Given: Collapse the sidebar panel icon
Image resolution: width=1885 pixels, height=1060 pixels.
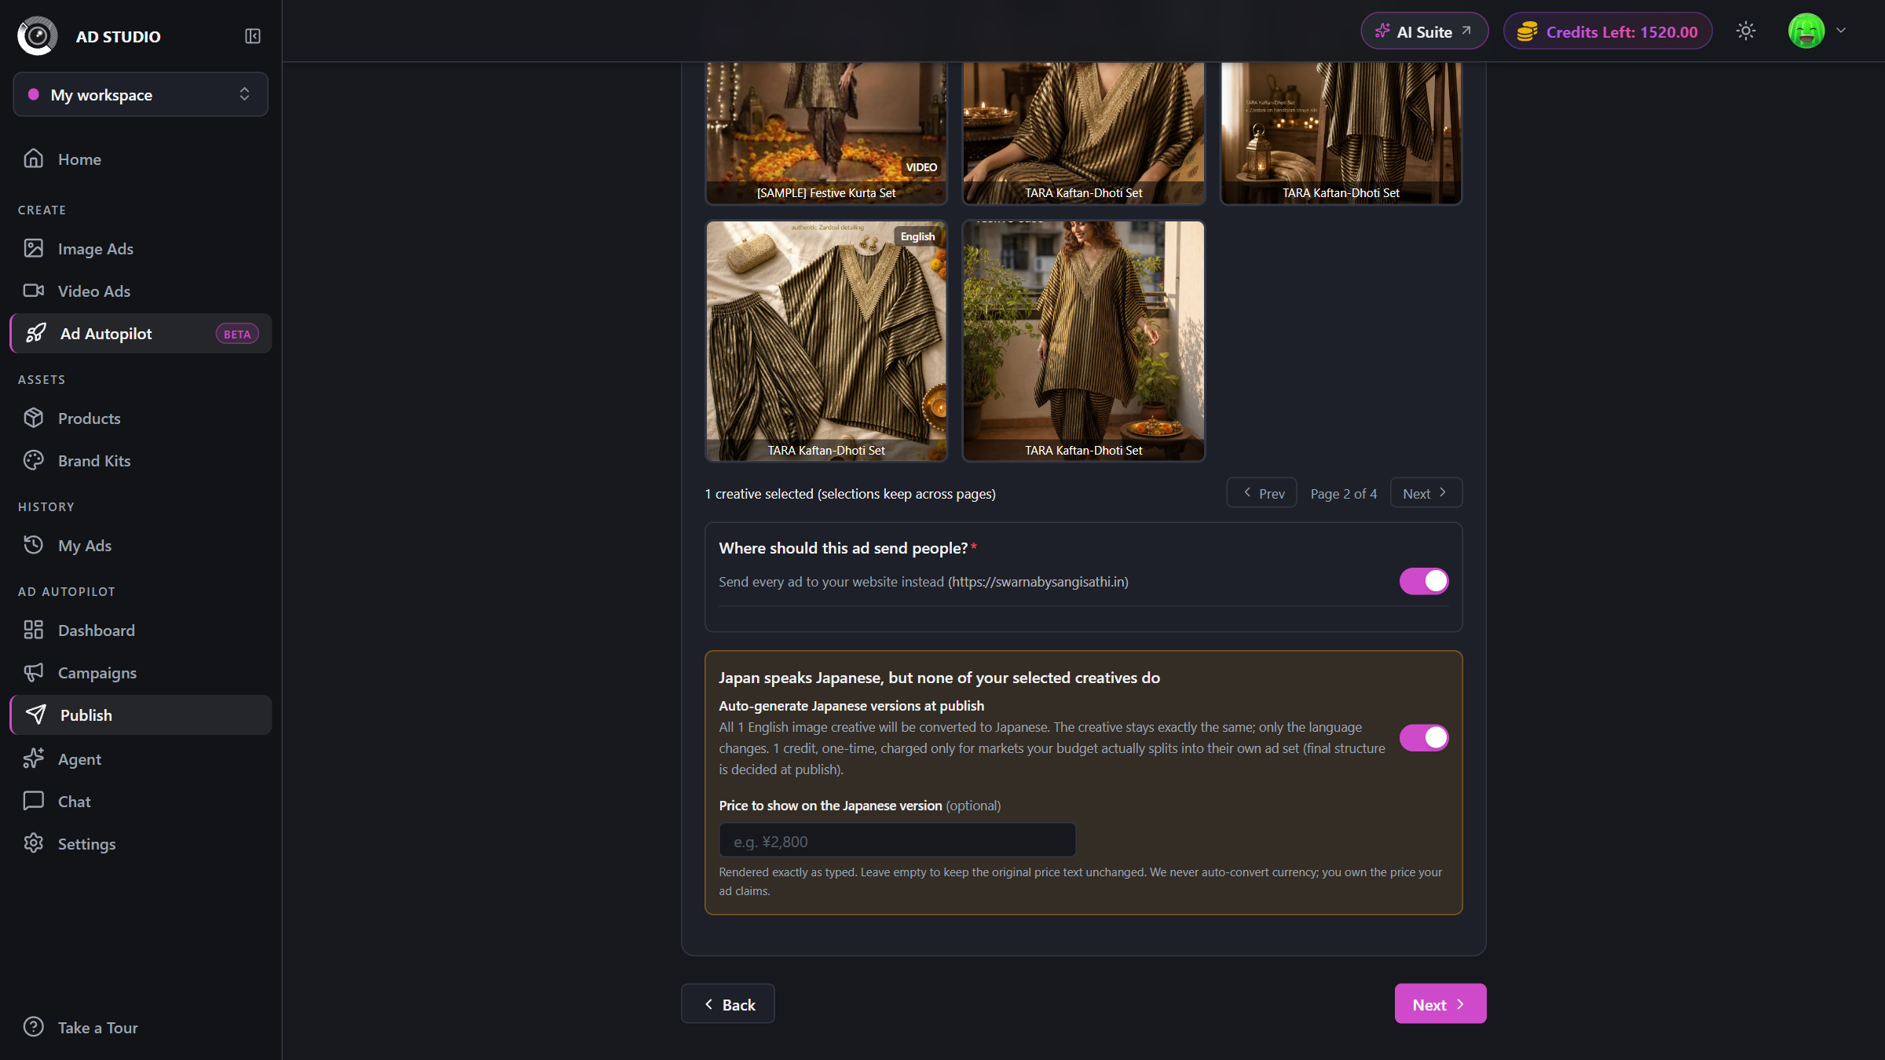Looking at the screenshot, I should point(252,36).
